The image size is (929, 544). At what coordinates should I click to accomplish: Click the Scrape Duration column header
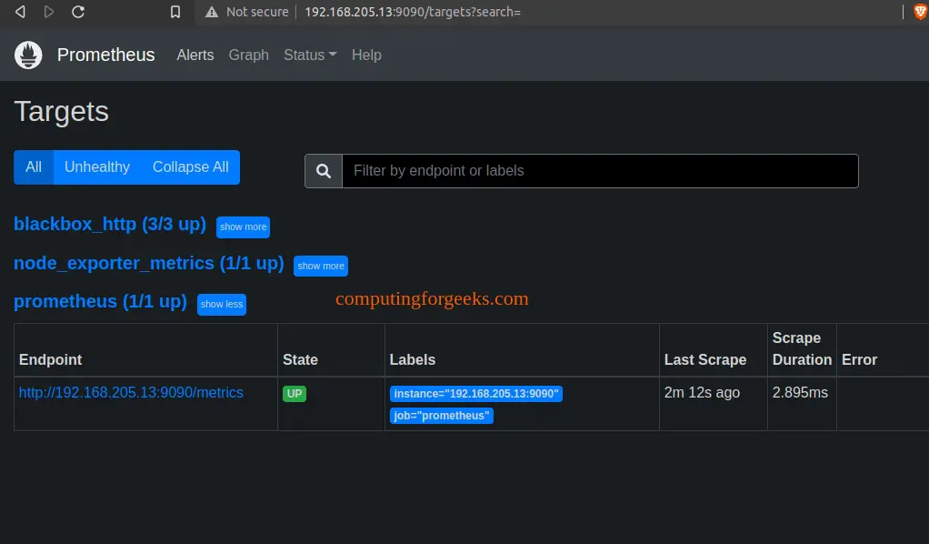[803, 348]
